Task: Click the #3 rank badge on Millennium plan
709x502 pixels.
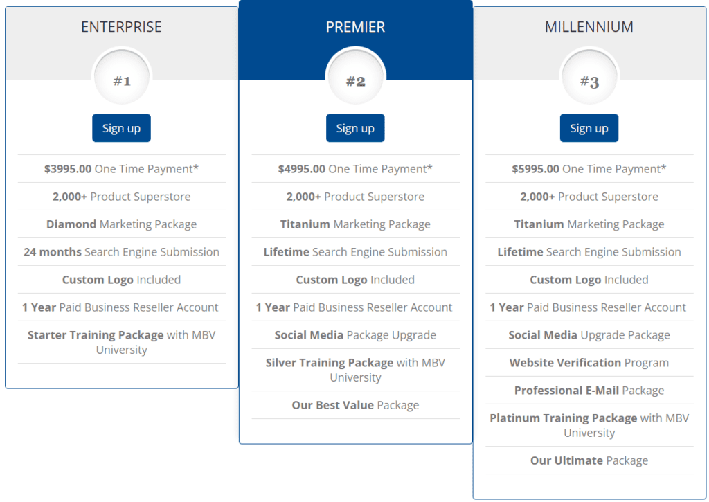Action: (589, 78)
